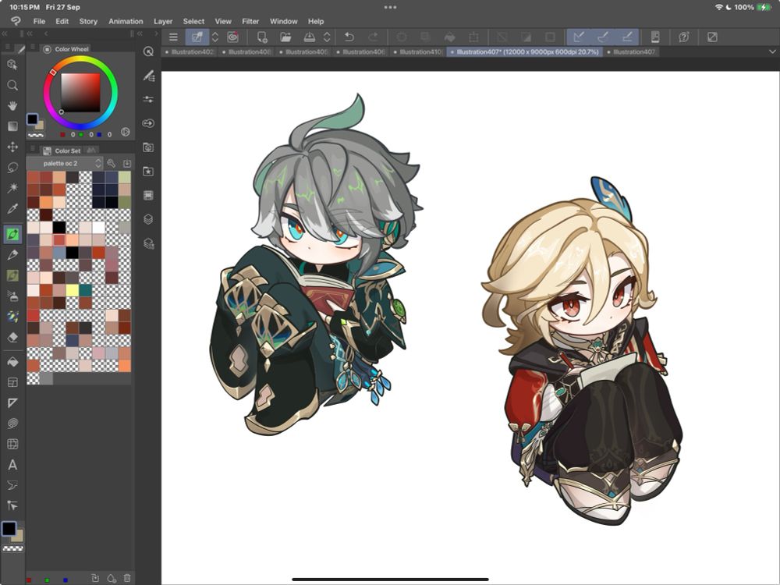Open the support help icon
This screenshot has width=780, height=585.
tap(683, 37)
